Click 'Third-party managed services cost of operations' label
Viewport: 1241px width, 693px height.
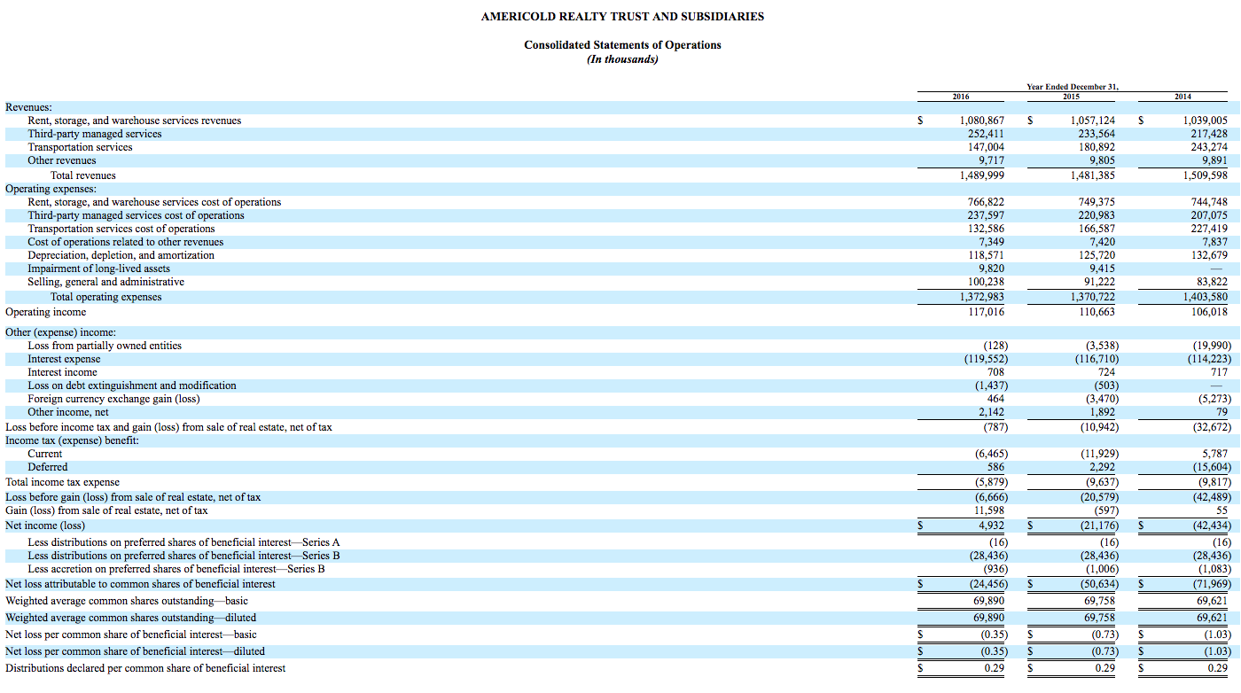(x=136, y=215)
